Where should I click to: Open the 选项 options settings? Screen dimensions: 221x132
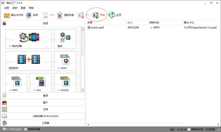click(32, 15)
